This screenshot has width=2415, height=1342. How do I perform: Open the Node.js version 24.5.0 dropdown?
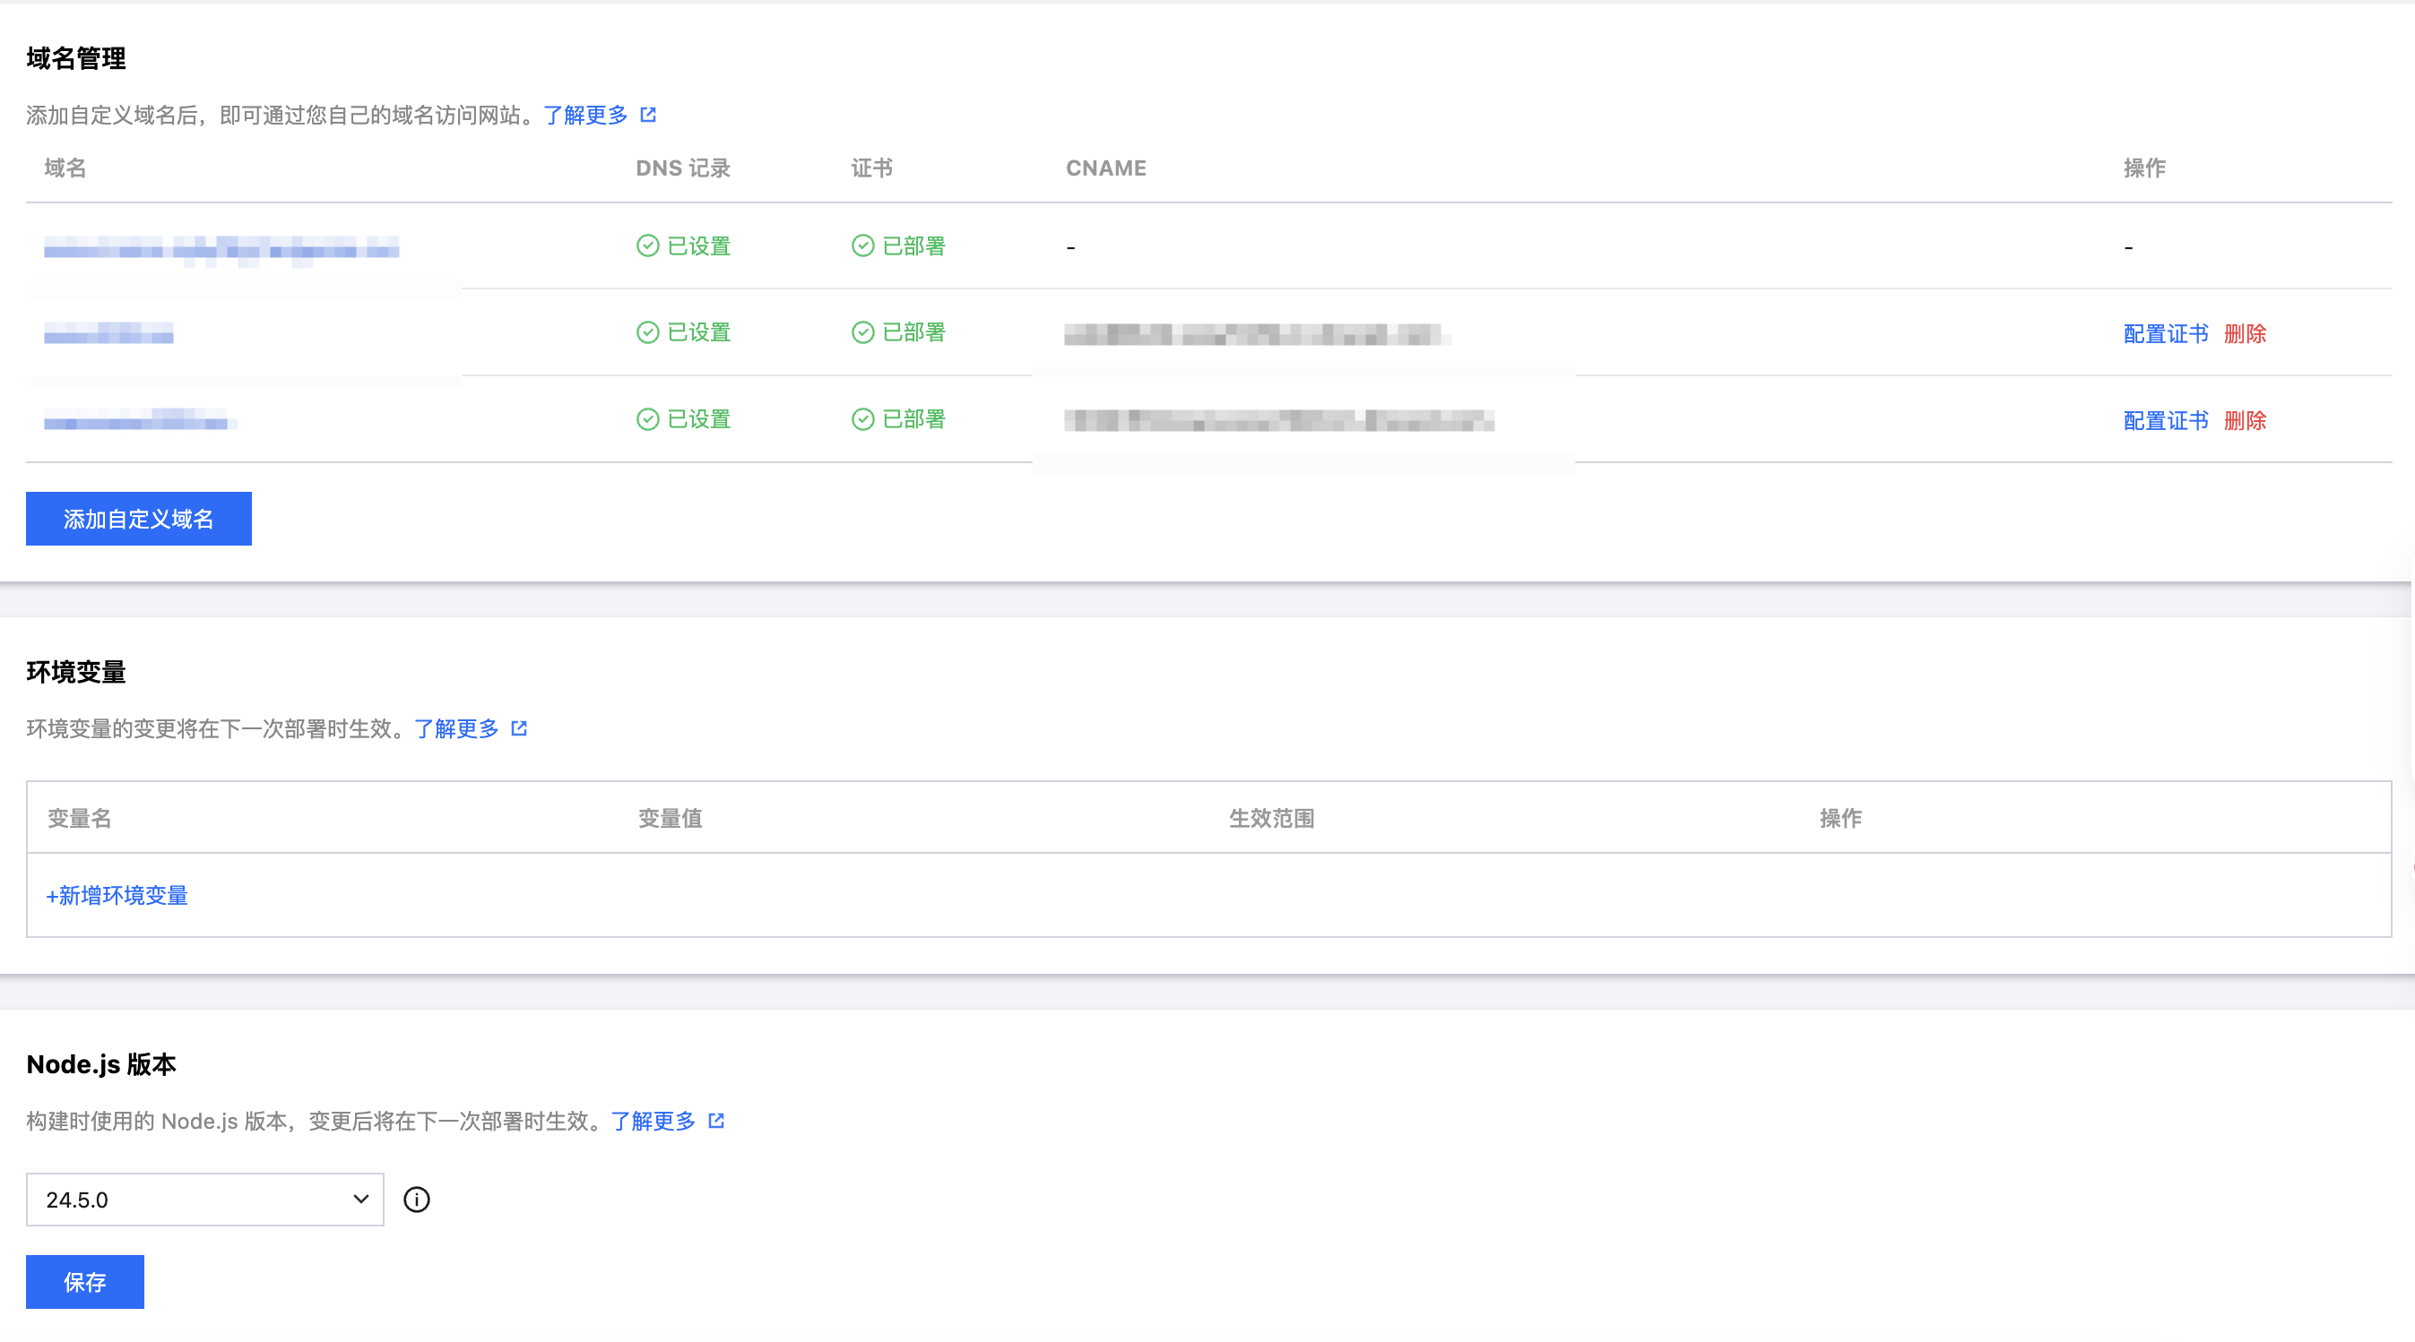[204, 1200]
